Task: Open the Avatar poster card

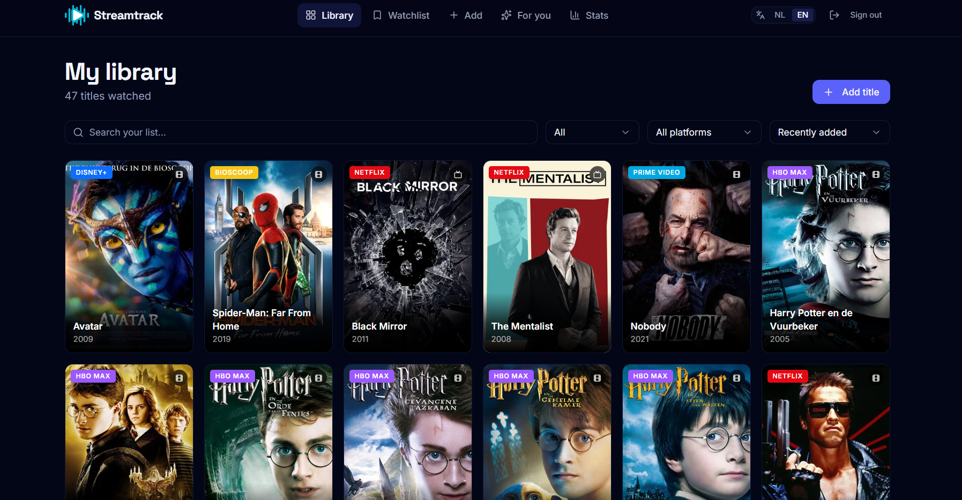Action: point(129,257)
